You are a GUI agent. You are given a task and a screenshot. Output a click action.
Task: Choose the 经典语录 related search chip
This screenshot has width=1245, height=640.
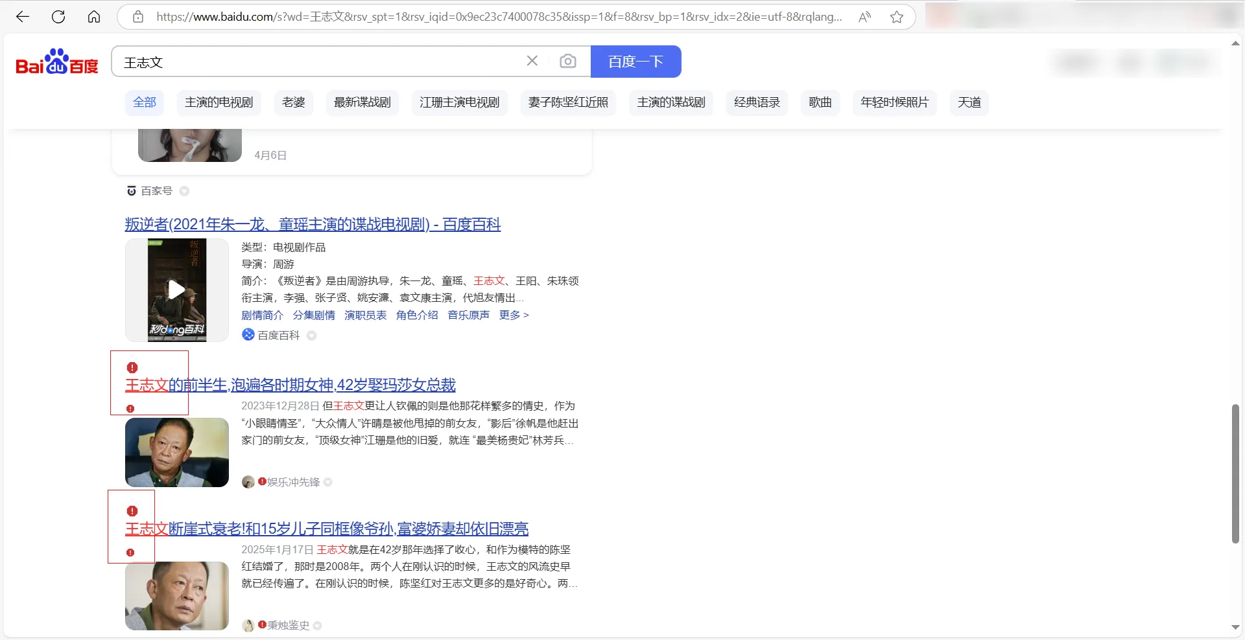[757, 102]
